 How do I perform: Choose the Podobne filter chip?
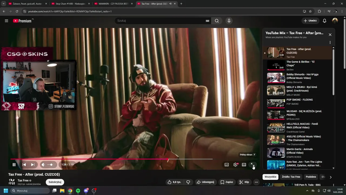[x=311, y=177]
